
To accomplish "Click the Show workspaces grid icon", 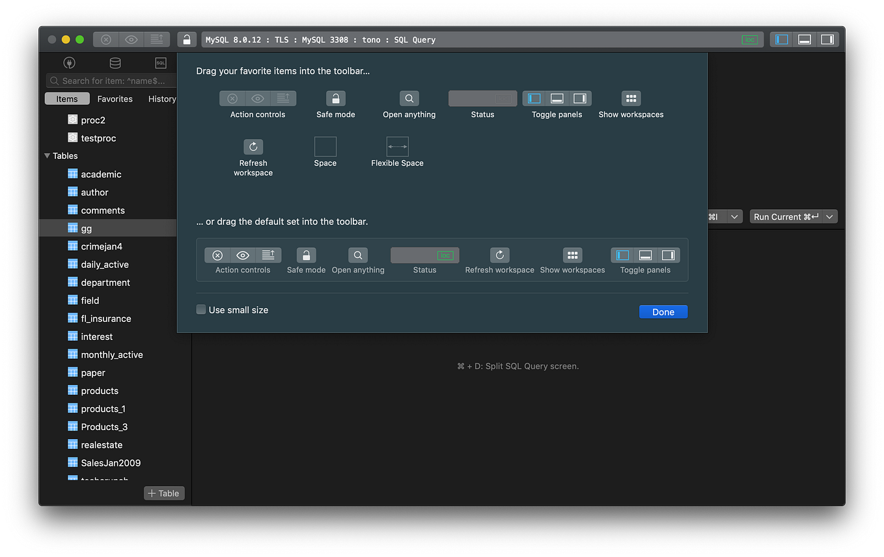I will coord(630,98).
